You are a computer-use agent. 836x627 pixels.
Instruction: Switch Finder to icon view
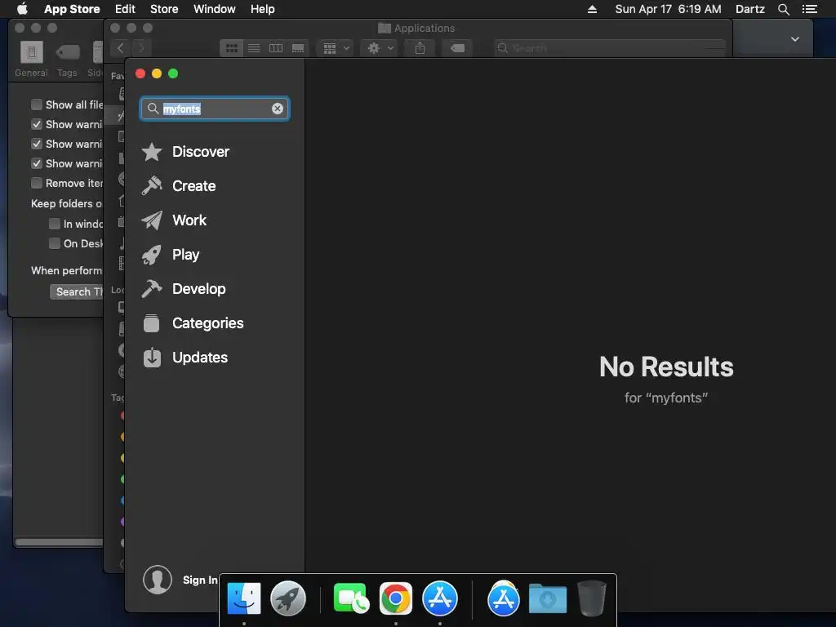[x=231, y=48]
